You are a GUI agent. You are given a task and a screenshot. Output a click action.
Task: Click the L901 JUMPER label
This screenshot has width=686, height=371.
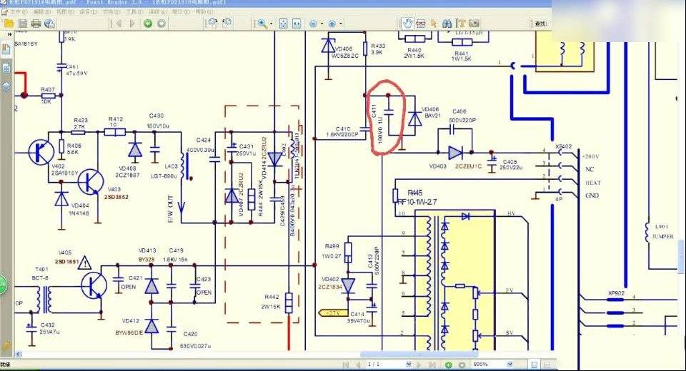662,231
